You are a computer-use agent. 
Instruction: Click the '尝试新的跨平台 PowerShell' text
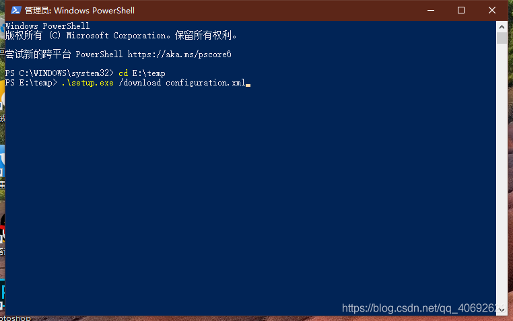(64, 55)
